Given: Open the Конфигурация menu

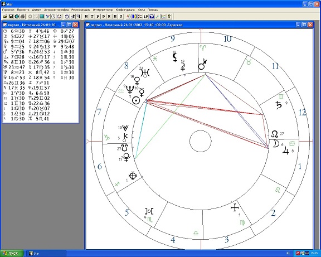Looking at the screenshot, I should point(125,10).
